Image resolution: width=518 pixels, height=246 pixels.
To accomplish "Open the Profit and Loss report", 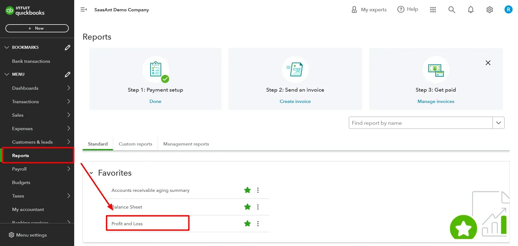I will point(127,224).
